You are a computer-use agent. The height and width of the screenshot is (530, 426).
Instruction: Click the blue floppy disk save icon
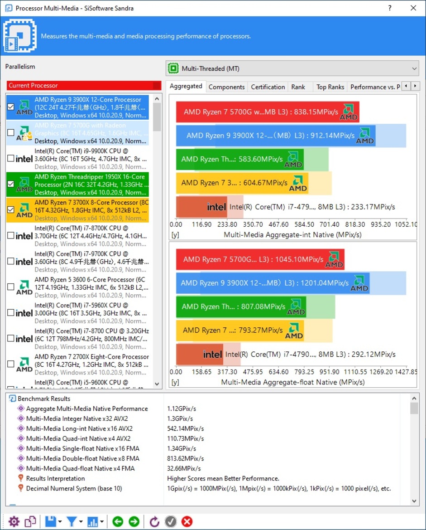[50, 522]
